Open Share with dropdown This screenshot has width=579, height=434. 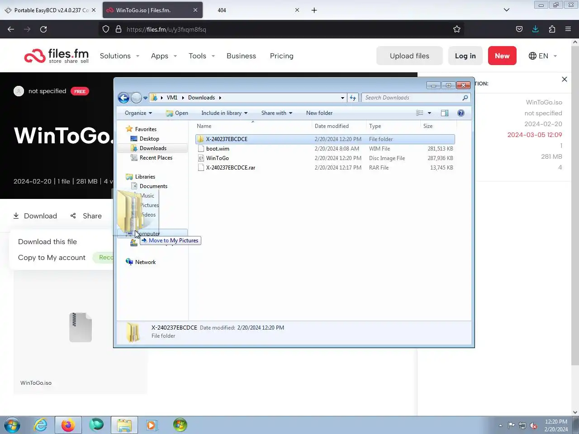[x=277, y=113]
